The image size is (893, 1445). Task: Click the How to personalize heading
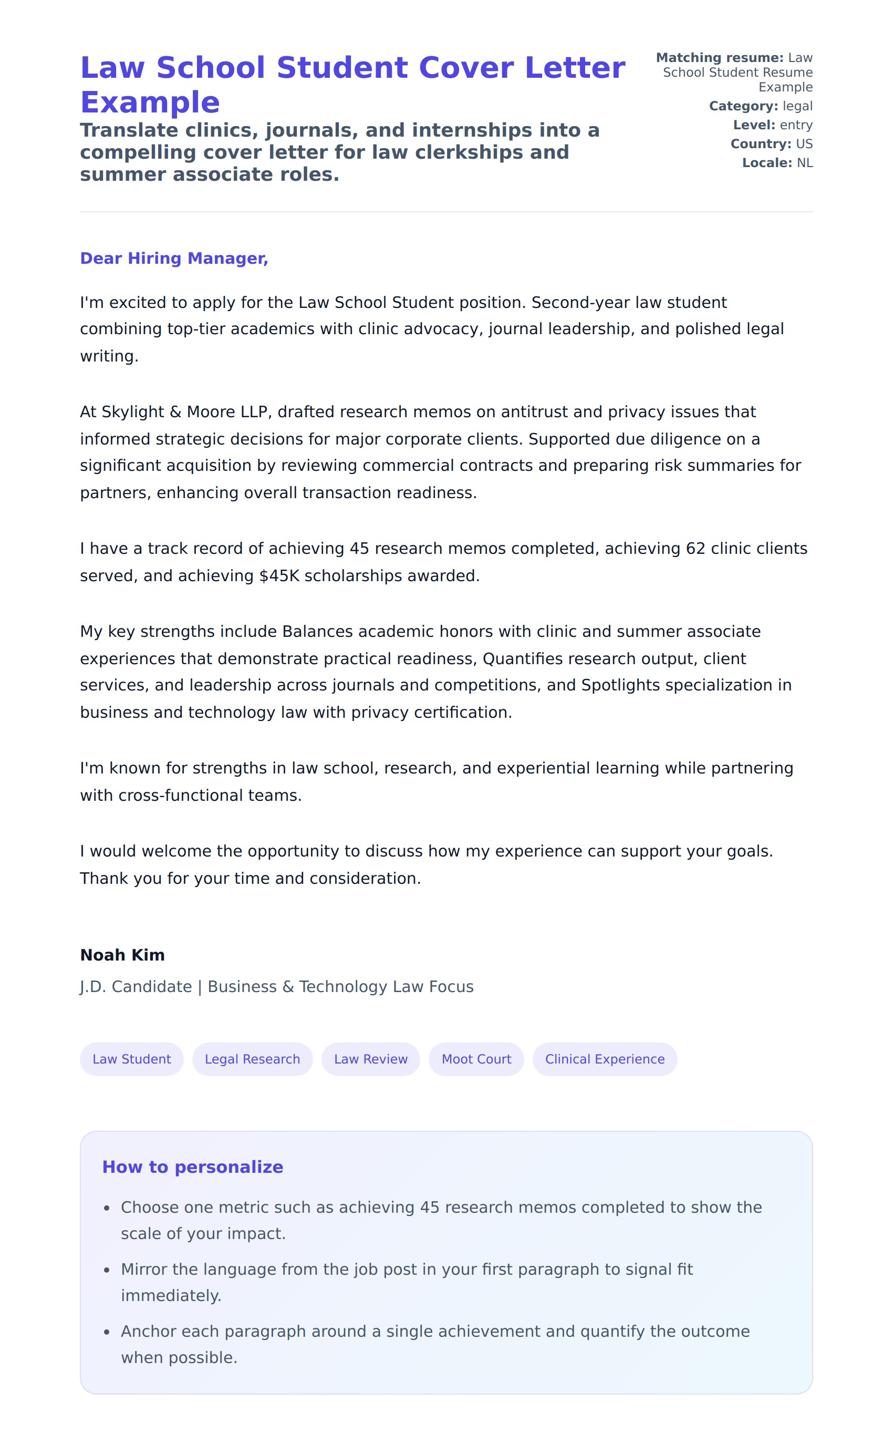click(x=193, y=1167)
